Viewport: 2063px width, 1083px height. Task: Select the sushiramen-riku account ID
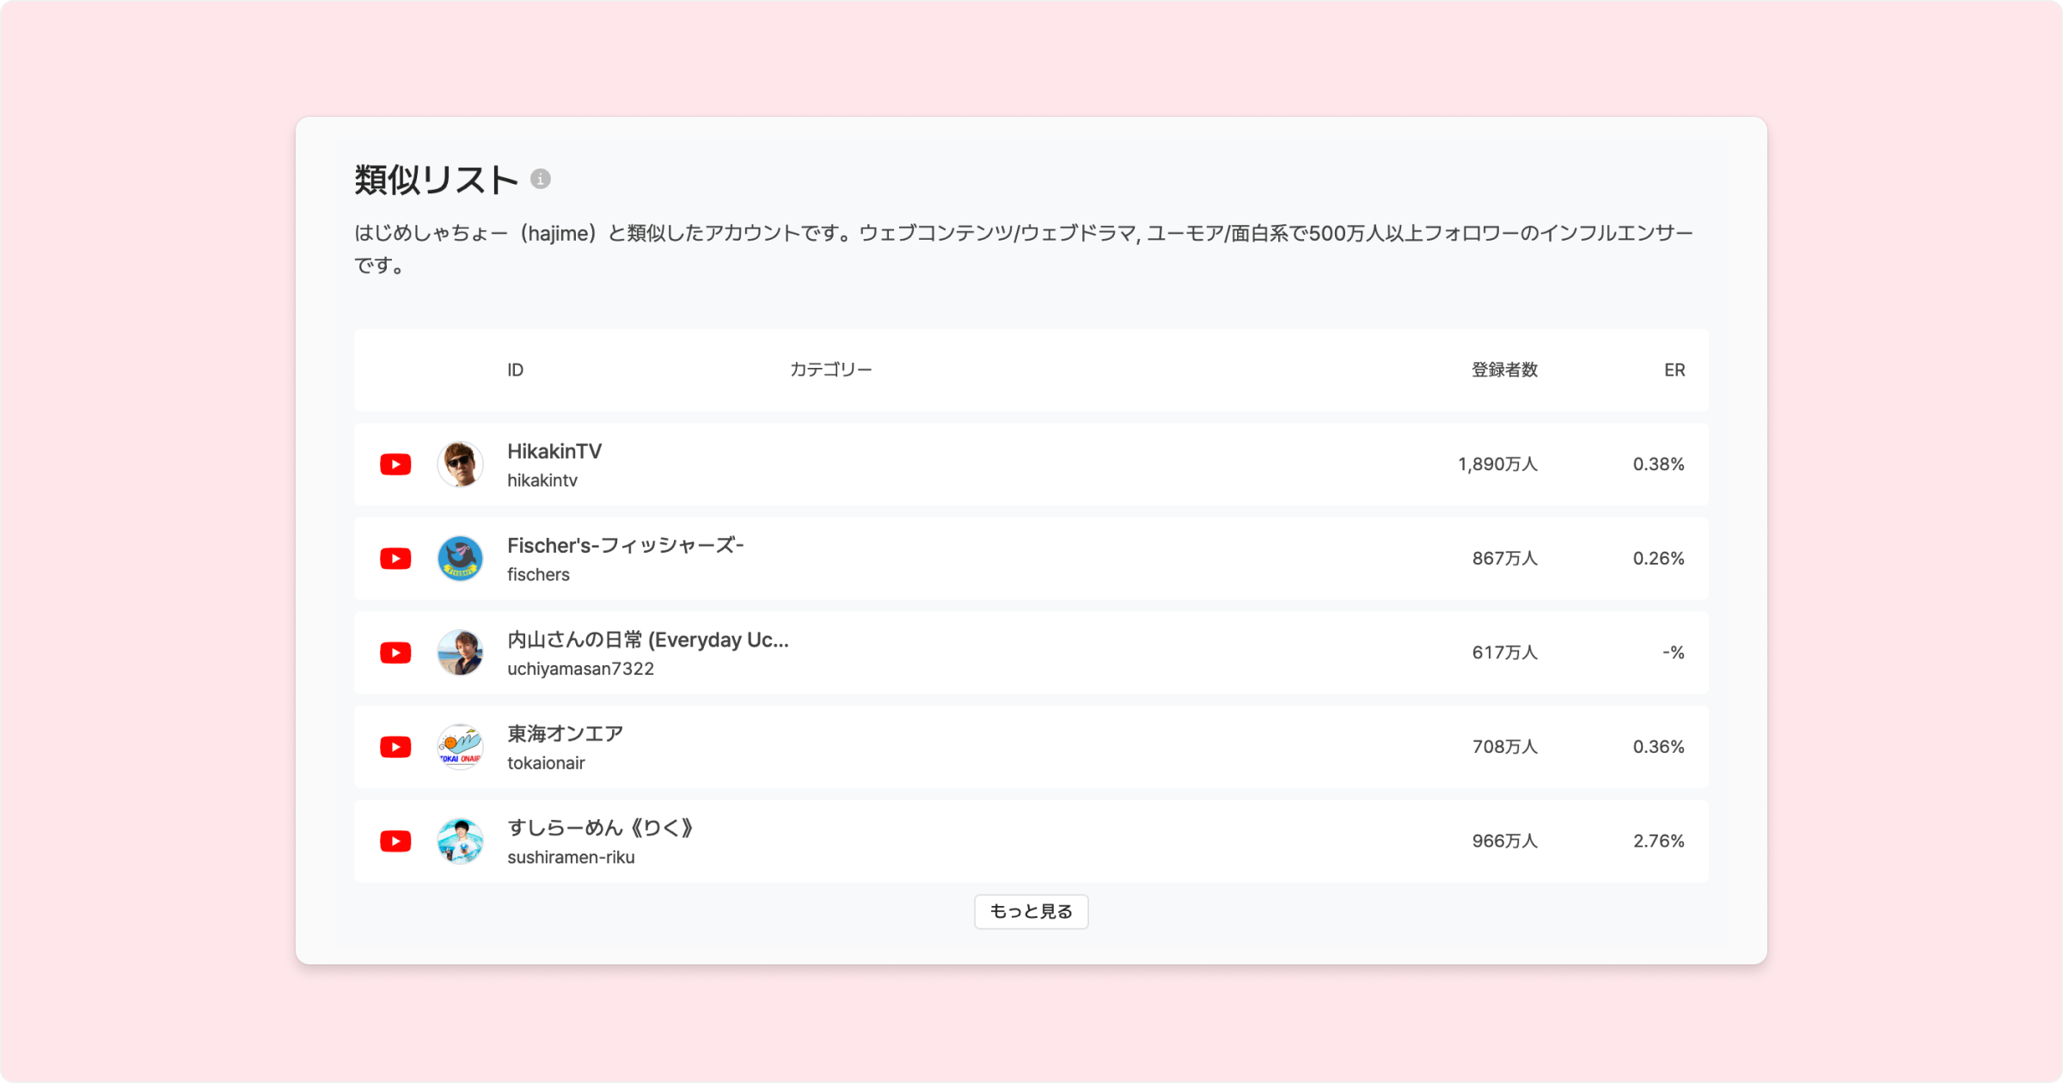[571, 857]
